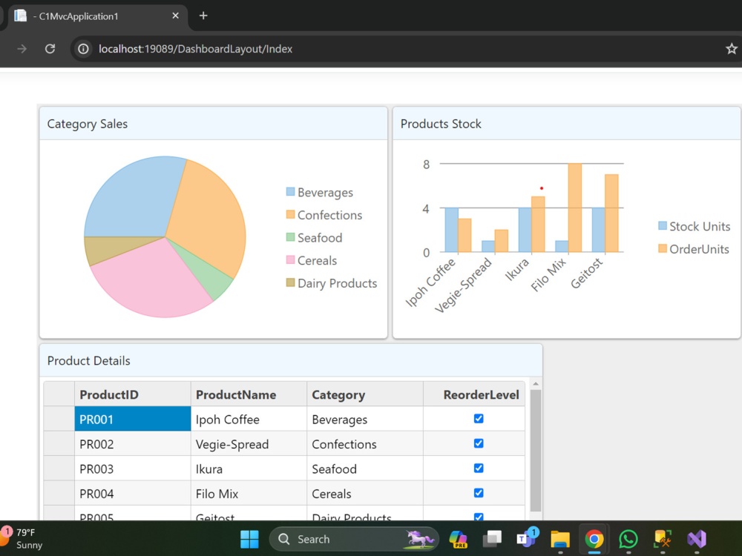This screenshot has height=556, width=742.
Task: Click the row header for PR001
Action: point(59,419)
